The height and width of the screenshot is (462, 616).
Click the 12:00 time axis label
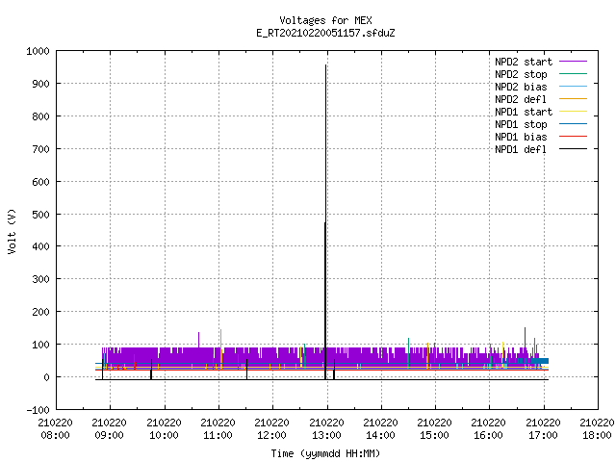[271, 435]
